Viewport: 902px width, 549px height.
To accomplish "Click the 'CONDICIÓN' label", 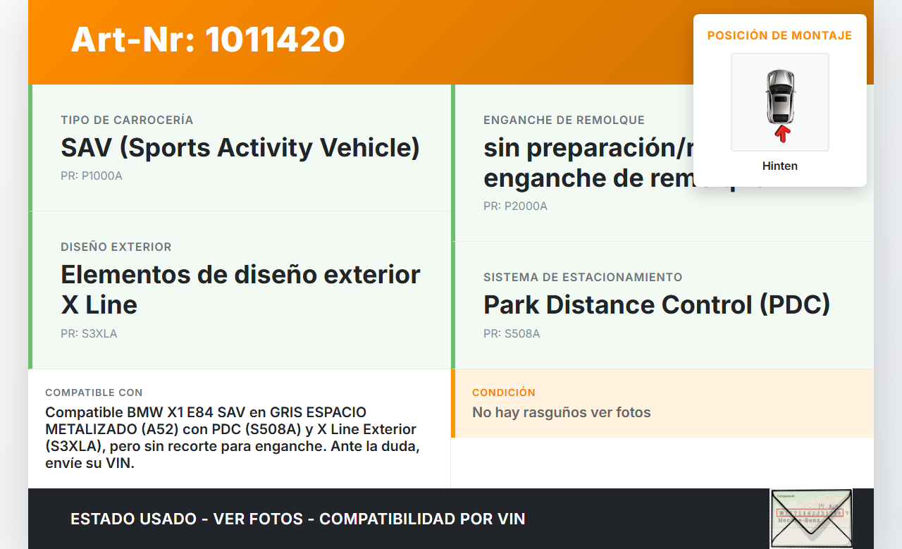I will click(x=504, y=393).
